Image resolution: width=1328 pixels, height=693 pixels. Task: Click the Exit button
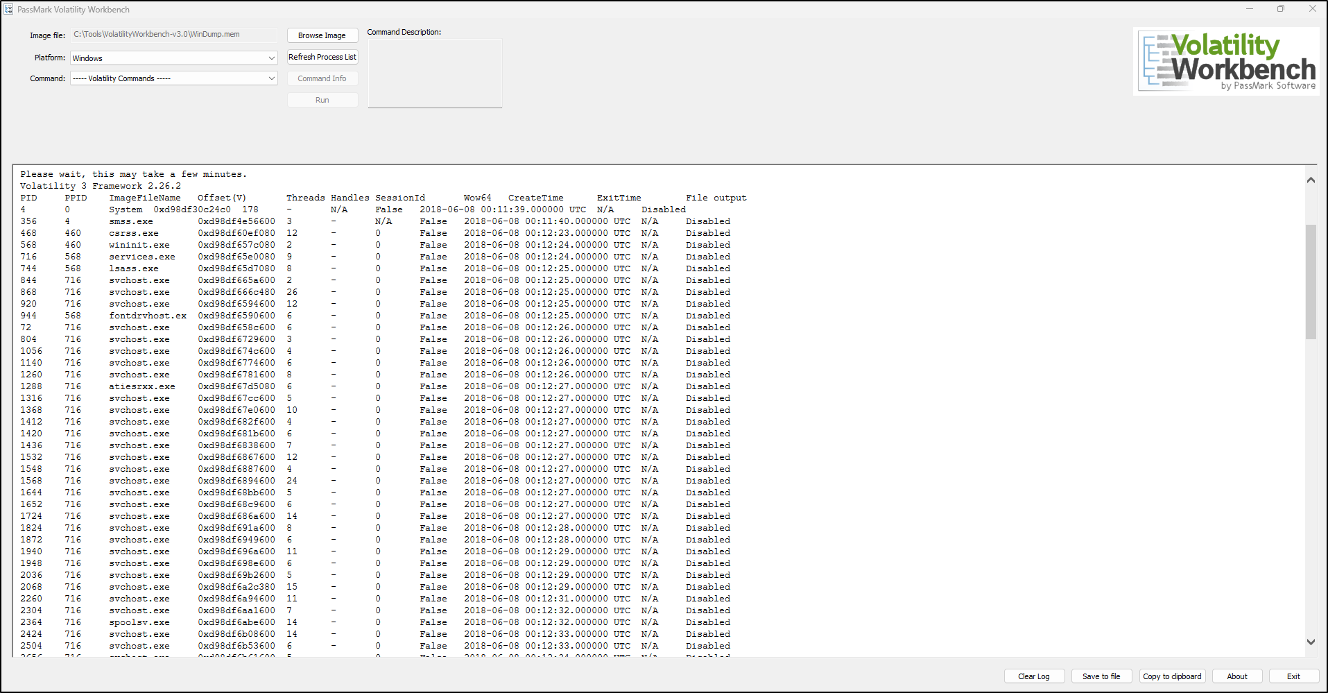tap(1294, 676)
